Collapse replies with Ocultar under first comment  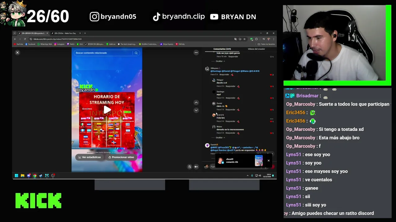click(x=220, y=61)
